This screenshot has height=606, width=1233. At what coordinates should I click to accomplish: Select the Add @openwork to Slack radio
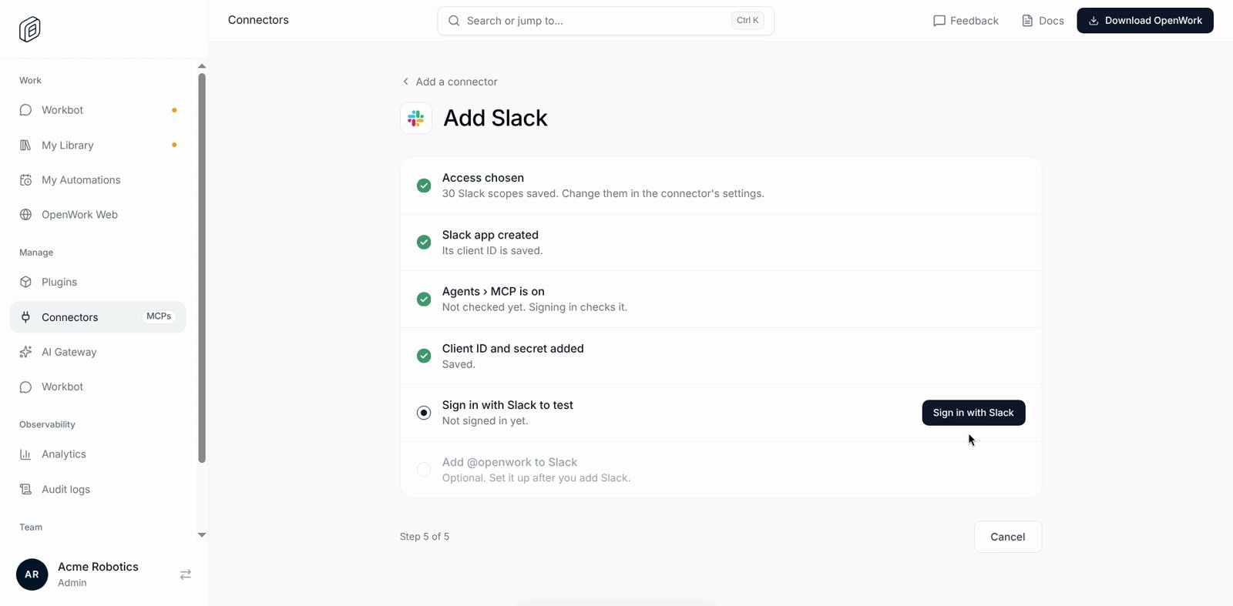[x=424, y=470]
